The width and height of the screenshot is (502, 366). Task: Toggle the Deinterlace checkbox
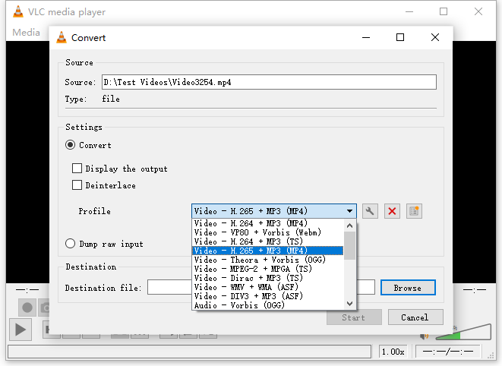coord(77,185)
